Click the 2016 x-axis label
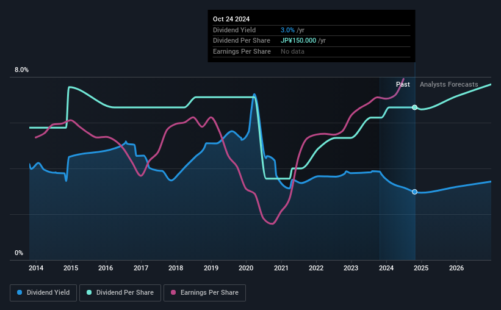This screenshot has height=310, width=501. point(106,268)
